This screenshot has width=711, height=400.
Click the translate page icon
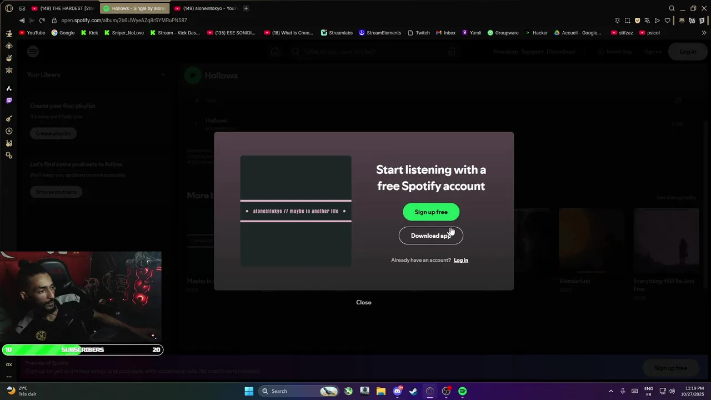click(647, 21)
